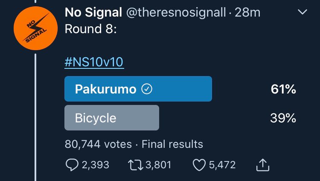320x181 pixels.
Task: Click the 80,744 votes count text
Action: tap(98, 144)
